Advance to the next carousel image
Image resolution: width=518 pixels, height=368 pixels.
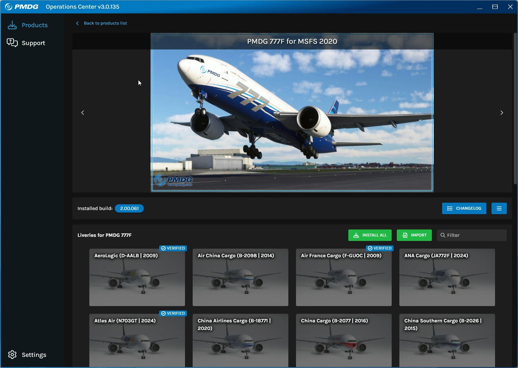tap(501, 113)
